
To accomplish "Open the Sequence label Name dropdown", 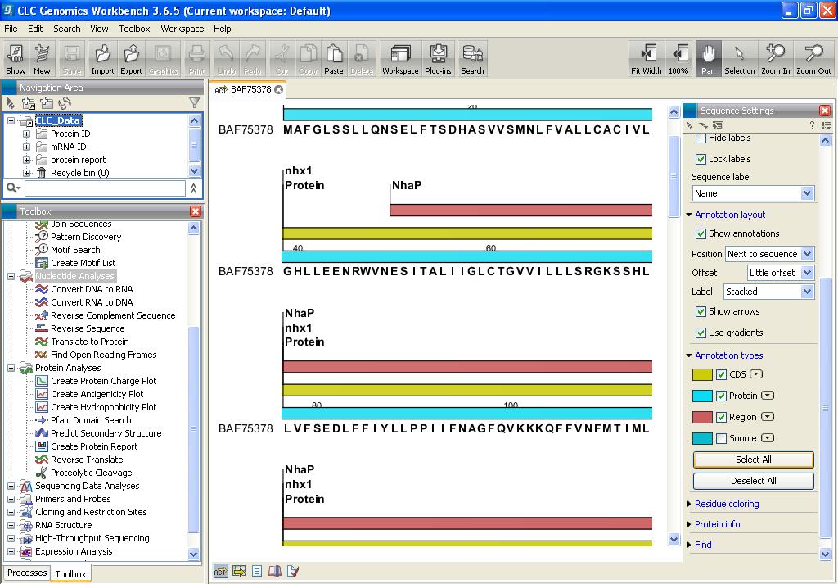I will click(x=753, y=193).
